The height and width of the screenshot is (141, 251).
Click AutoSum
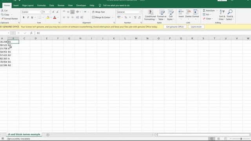[x=209, y=11]
